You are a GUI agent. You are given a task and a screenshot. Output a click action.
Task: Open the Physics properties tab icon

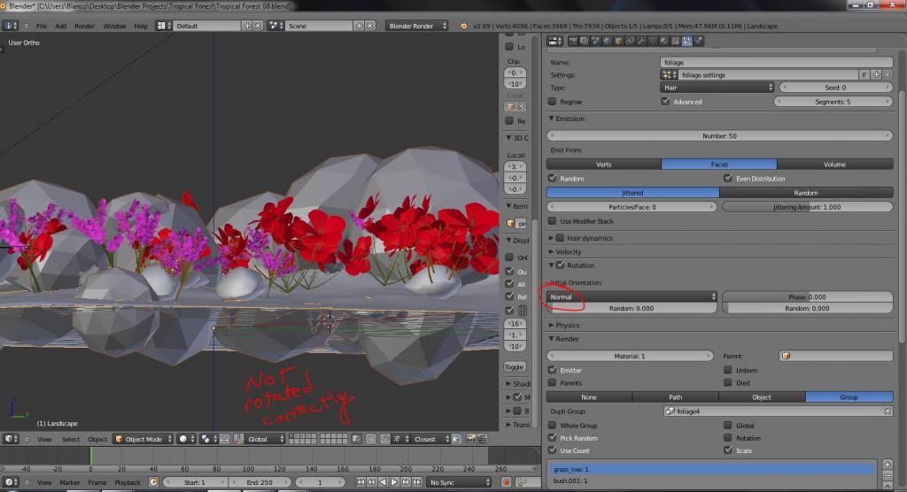[x=698, y=41]
